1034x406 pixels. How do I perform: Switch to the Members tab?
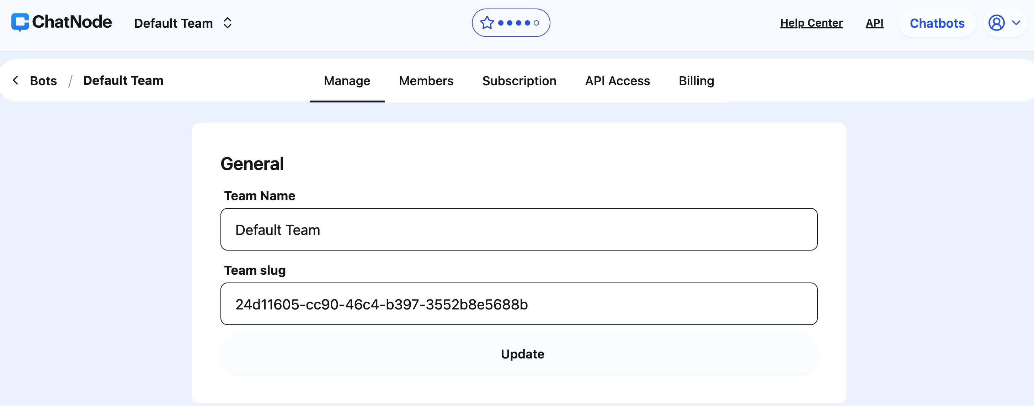coord(426,81)
